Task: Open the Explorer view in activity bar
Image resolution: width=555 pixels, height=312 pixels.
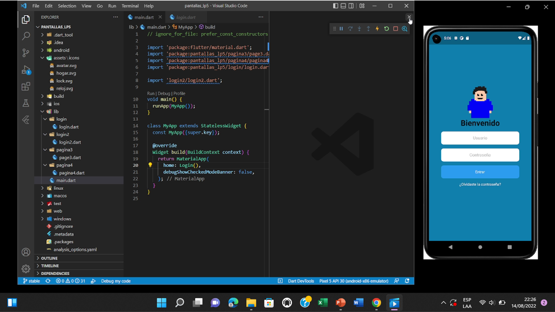Action: [26, 19]
